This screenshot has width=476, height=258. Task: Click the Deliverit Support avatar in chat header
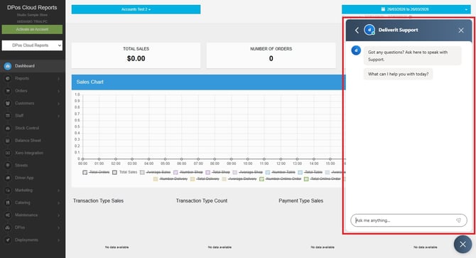coord(369,30)
